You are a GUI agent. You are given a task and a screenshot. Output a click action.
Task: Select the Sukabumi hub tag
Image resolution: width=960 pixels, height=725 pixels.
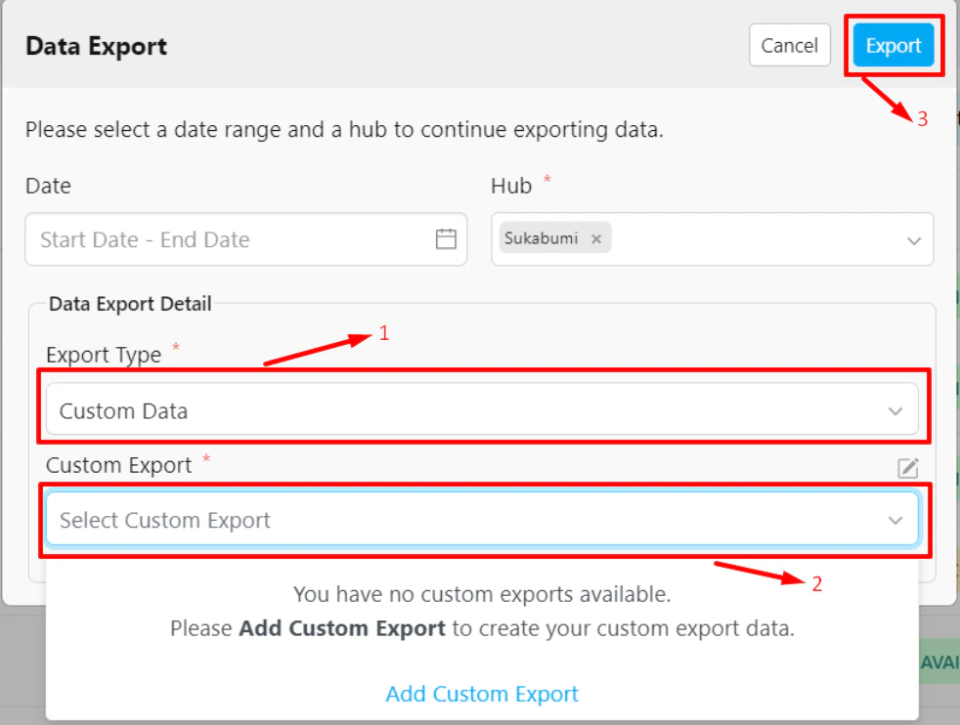point(555,238)
